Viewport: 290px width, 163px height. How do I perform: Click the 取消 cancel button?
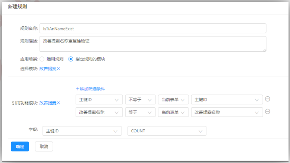44,147
